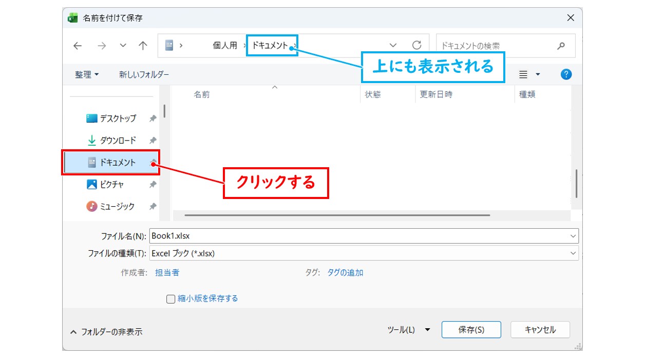Click the ファイル名 input field
This screenshot has width=645, height=358.
(x=308, y=236)
